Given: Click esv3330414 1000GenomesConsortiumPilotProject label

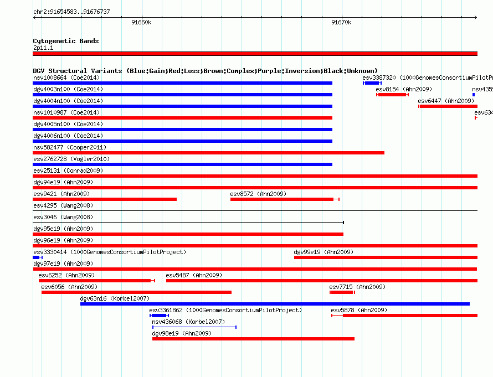Looking at the screenshot, I should (110, 252).
